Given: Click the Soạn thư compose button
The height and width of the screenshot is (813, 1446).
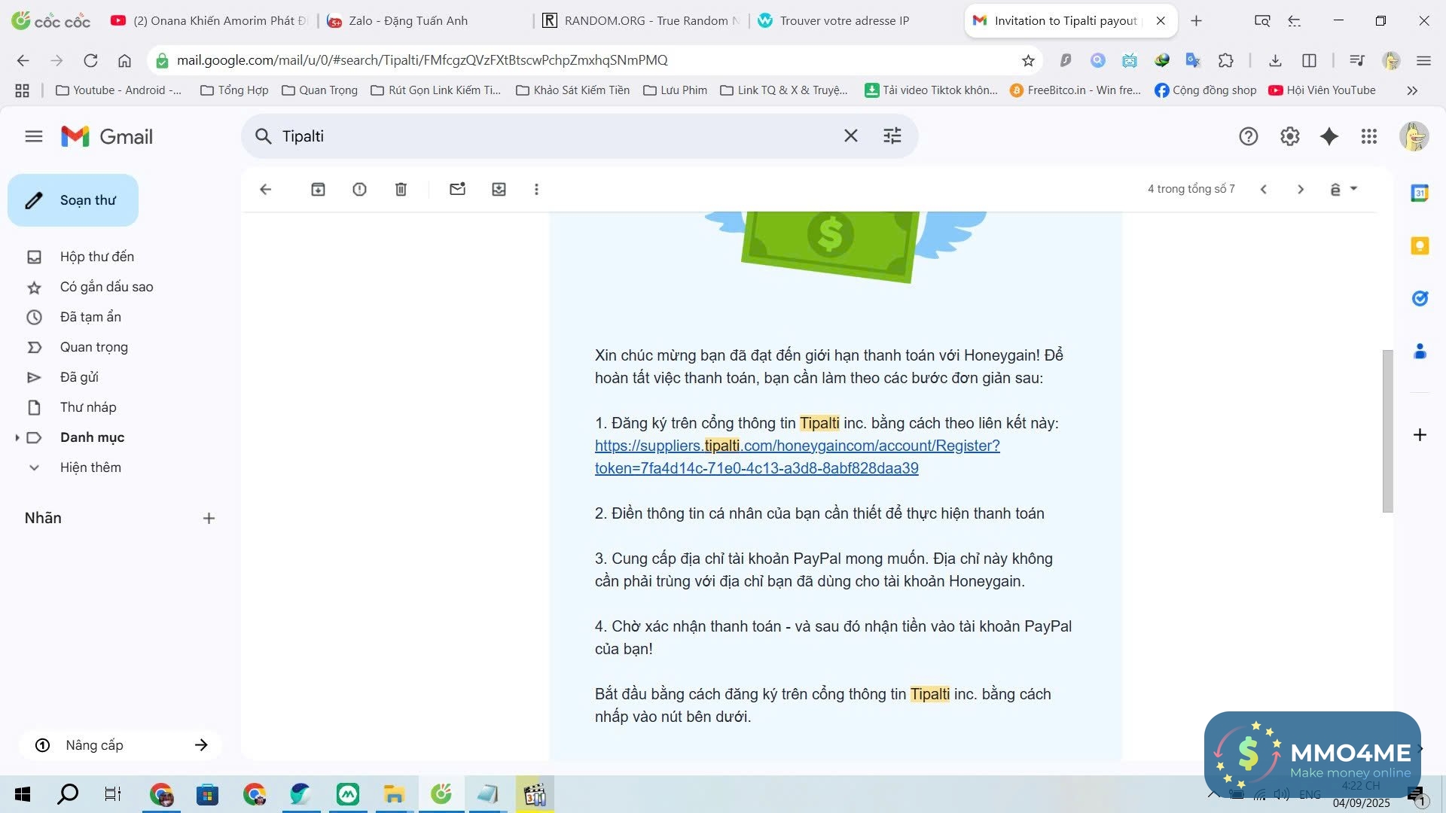Looking at the screenshot, I should coord(73,200).
